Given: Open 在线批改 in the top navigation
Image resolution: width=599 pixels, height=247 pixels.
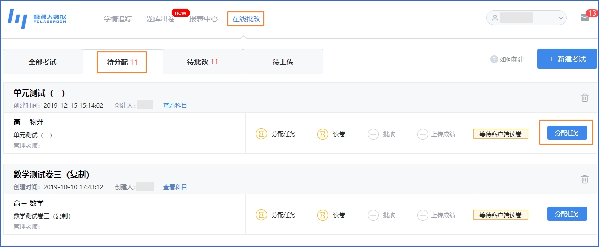Looking at the screenshot, I should (x=246, y=19).
